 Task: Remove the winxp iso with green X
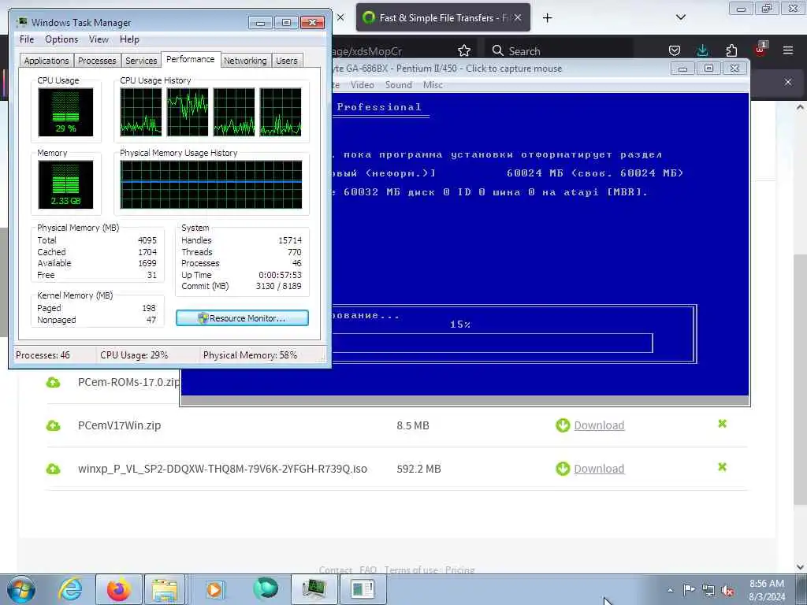pyautogui.click(x=722, y=467)
